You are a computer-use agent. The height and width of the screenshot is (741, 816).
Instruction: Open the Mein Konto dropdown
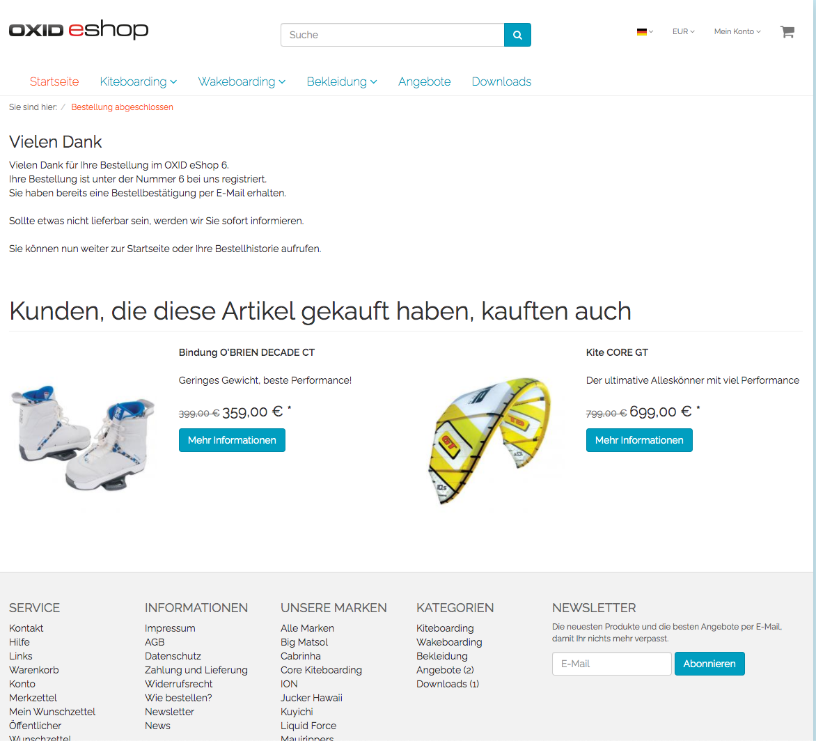click(x=737, y=32)
